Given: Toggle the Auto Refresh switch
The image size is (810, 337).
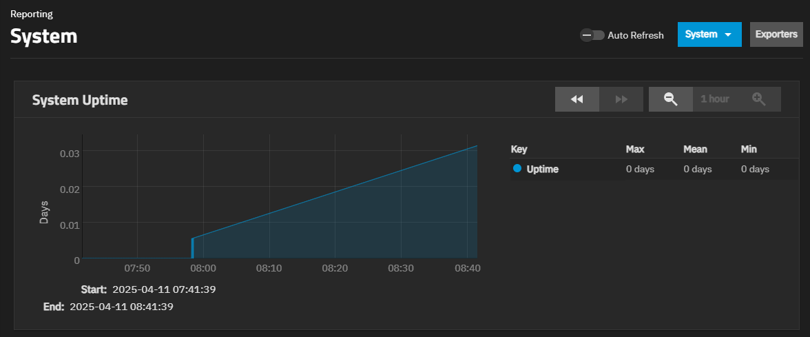Looking at the screenshot, I should coord(592,35).
